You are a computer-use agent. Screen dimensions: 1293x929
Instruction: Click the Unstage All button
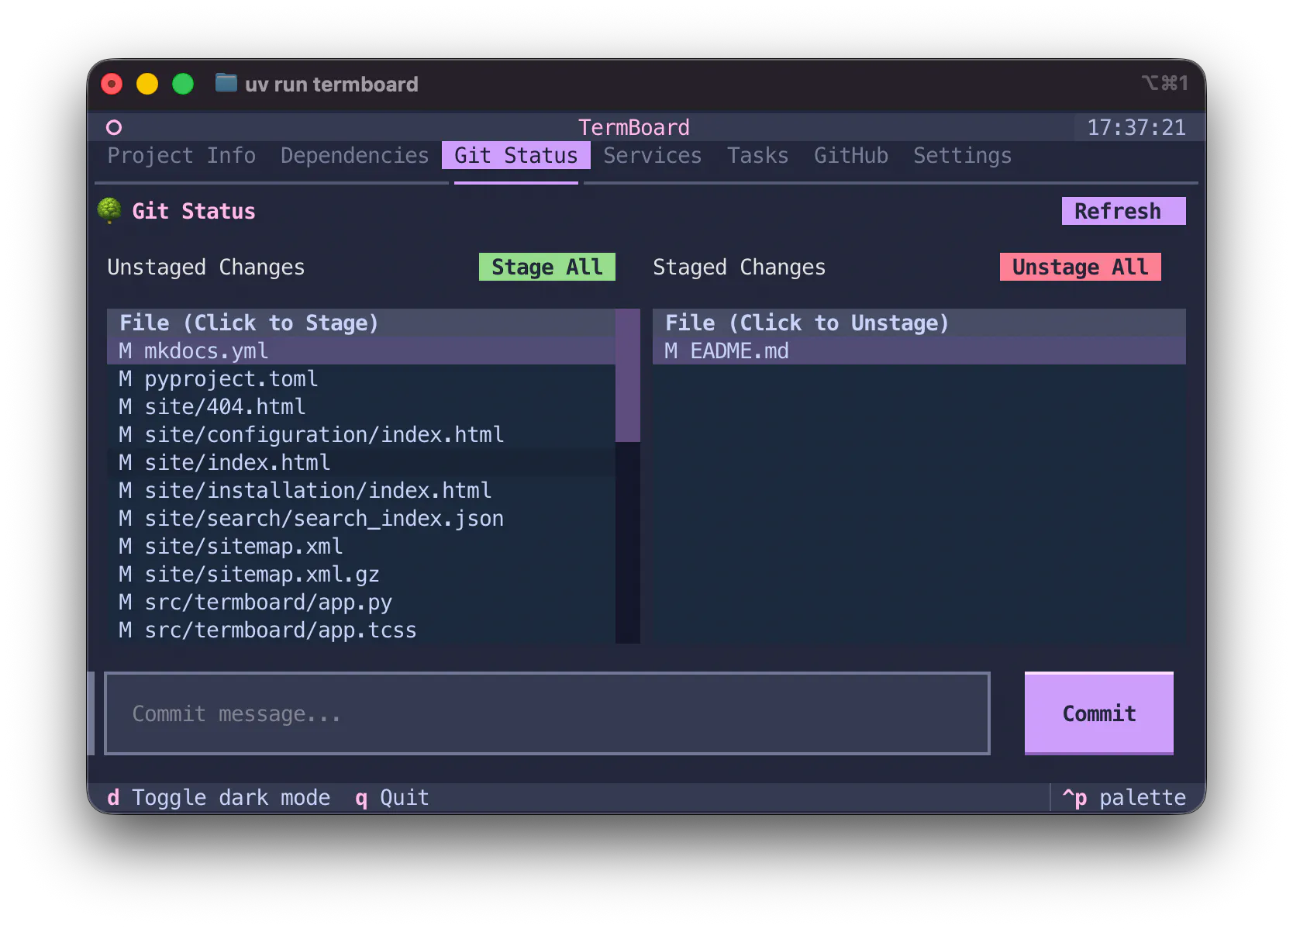click(1080, 267)
